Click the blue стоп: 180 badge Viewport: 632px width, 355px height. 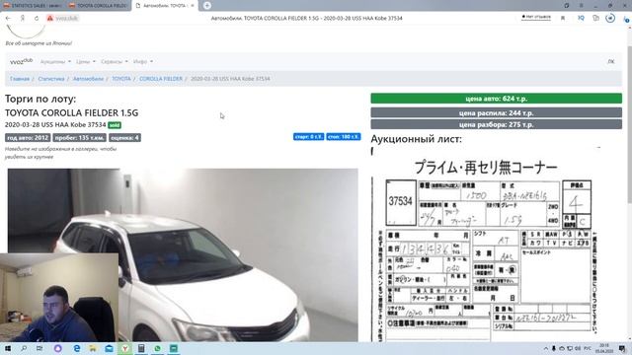(x=344, y=137)
